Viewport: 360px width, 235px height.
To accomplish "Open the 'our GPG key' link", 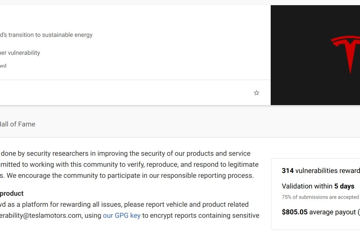I will 121,215.
